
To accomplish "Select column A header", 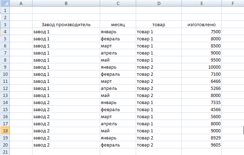I will coord(21,3).
